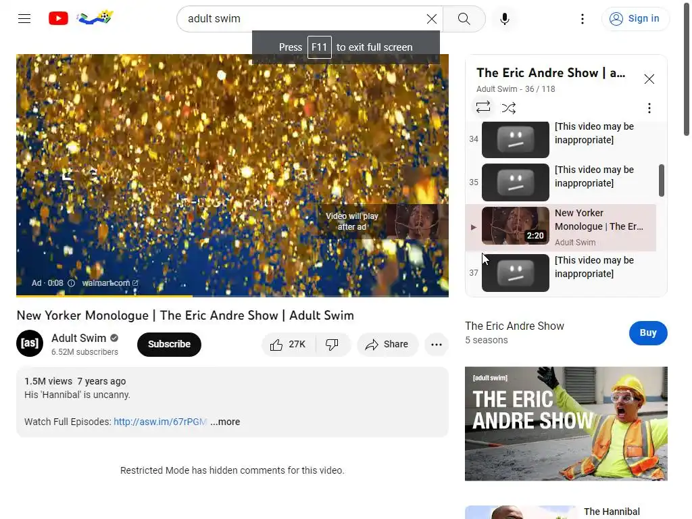Click 'Video will play after ad' preview

click(x=382, y=222)
